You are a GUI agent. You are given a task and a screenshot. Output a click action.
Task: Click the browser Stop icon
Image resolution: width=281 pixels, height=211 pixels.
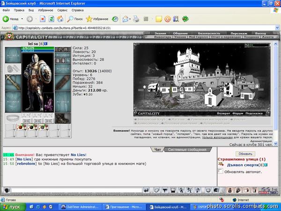(x=43, y=19)
